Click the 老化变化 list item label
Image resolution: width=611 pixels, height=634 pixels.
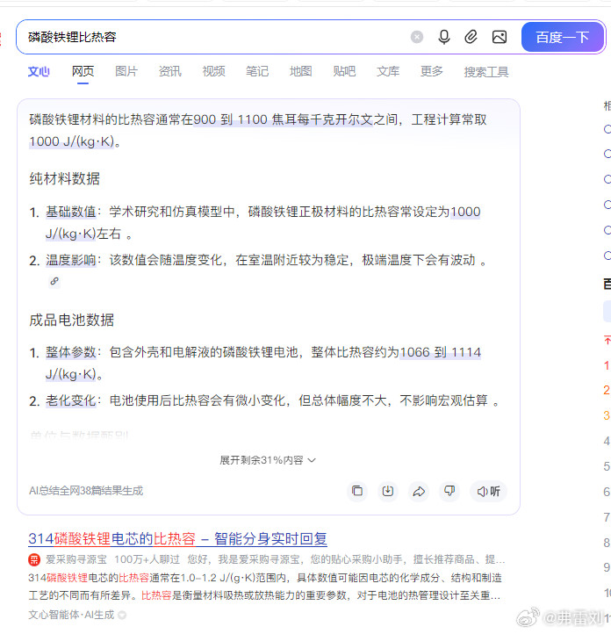click(71, 400)
